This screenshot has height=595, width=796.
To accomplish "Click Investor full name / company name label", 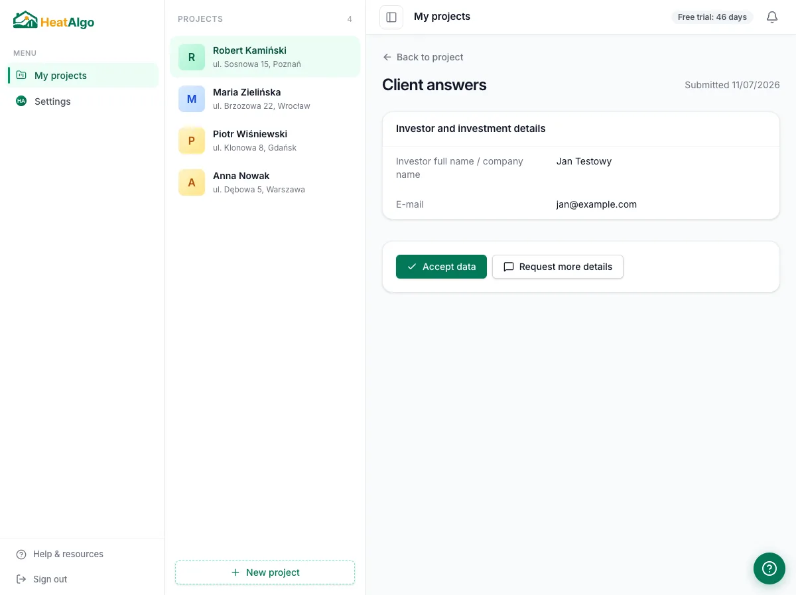I will [x=460, y=168].
